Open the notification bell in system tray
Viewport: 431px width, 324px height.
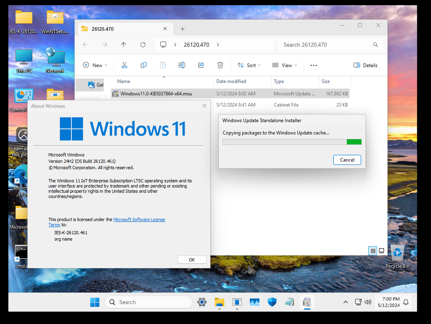click(406, 302)
